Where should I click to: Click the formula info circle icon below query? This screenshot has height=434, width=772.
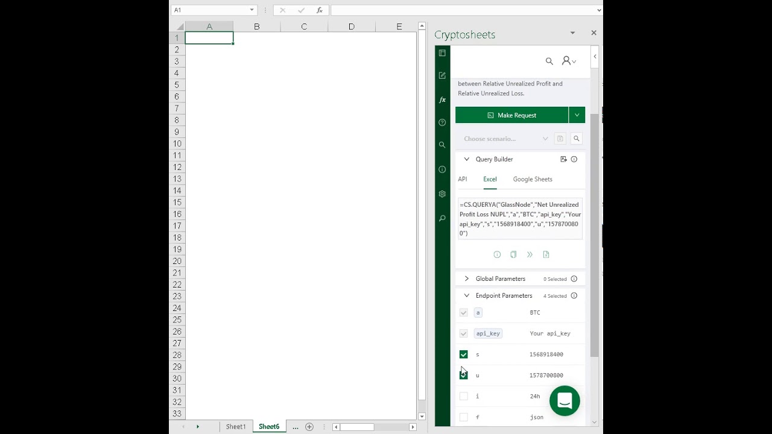point(497,254)
